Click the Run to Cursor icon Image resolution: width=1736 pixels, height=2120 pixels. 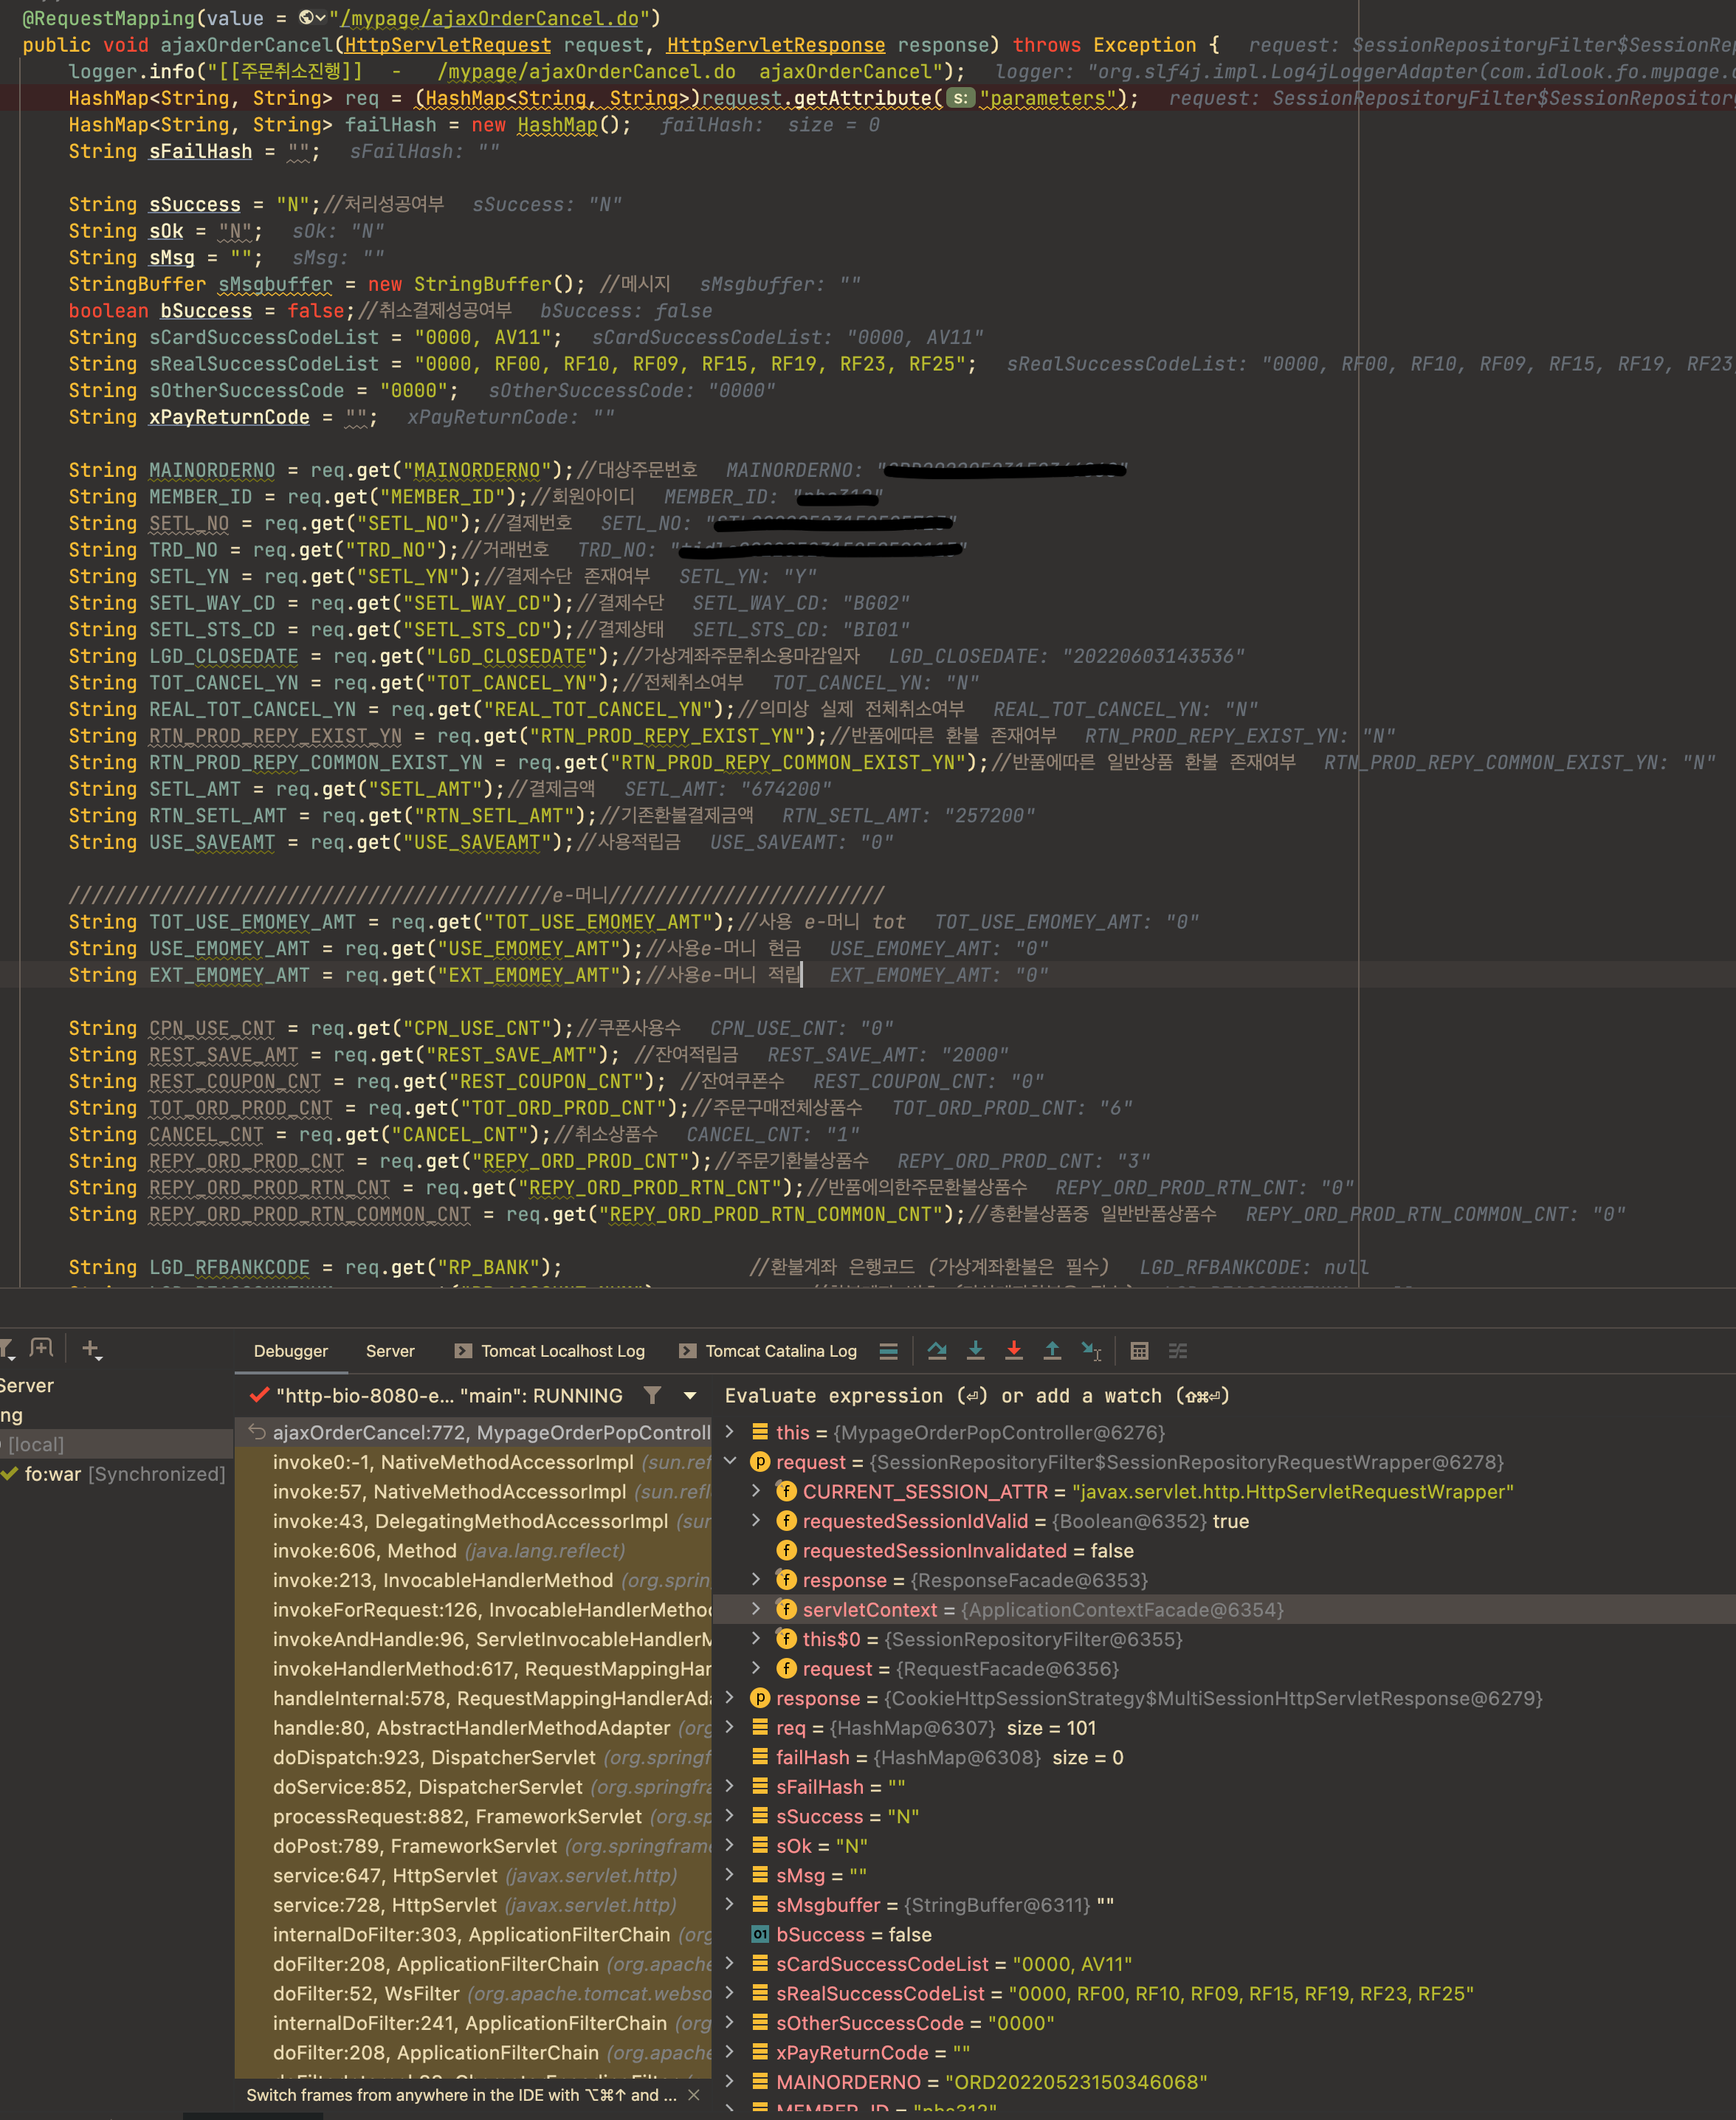(1091, 1351)
